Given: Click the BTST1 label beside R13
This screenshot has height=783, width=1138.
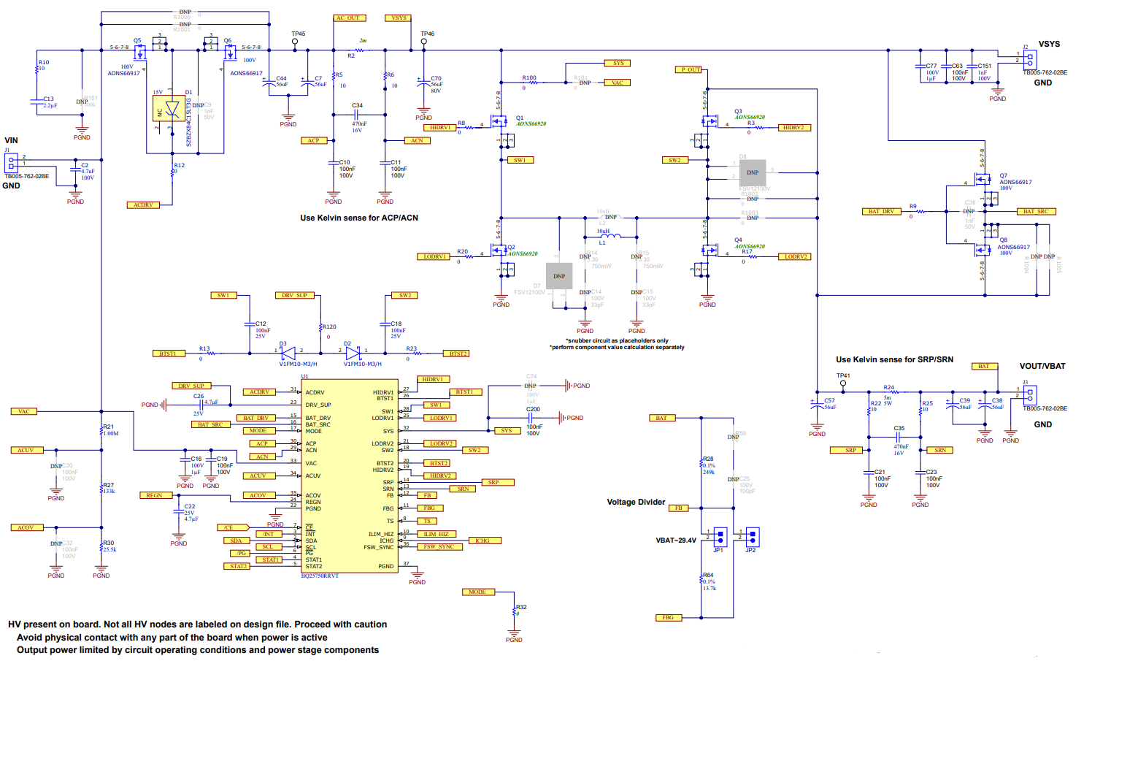Looking at the screenshot, I should tap(168, 354).
